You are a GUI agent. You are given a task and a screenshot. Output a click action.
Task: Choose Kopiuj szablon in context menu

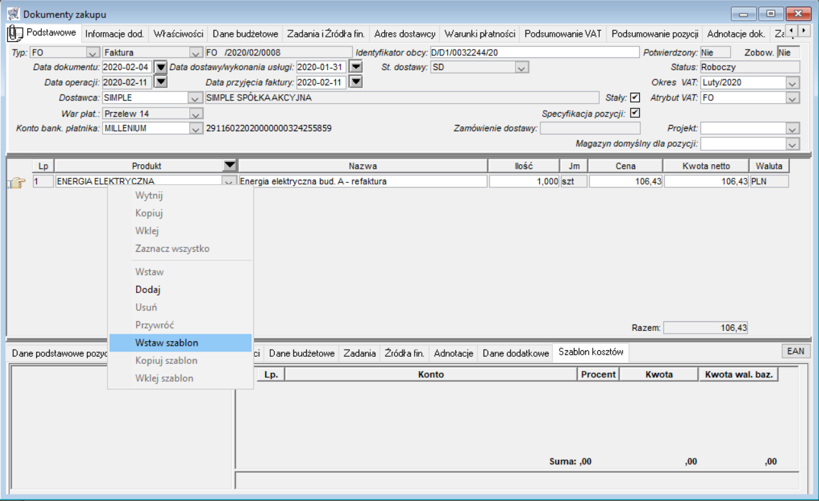(x=181, y=361)
